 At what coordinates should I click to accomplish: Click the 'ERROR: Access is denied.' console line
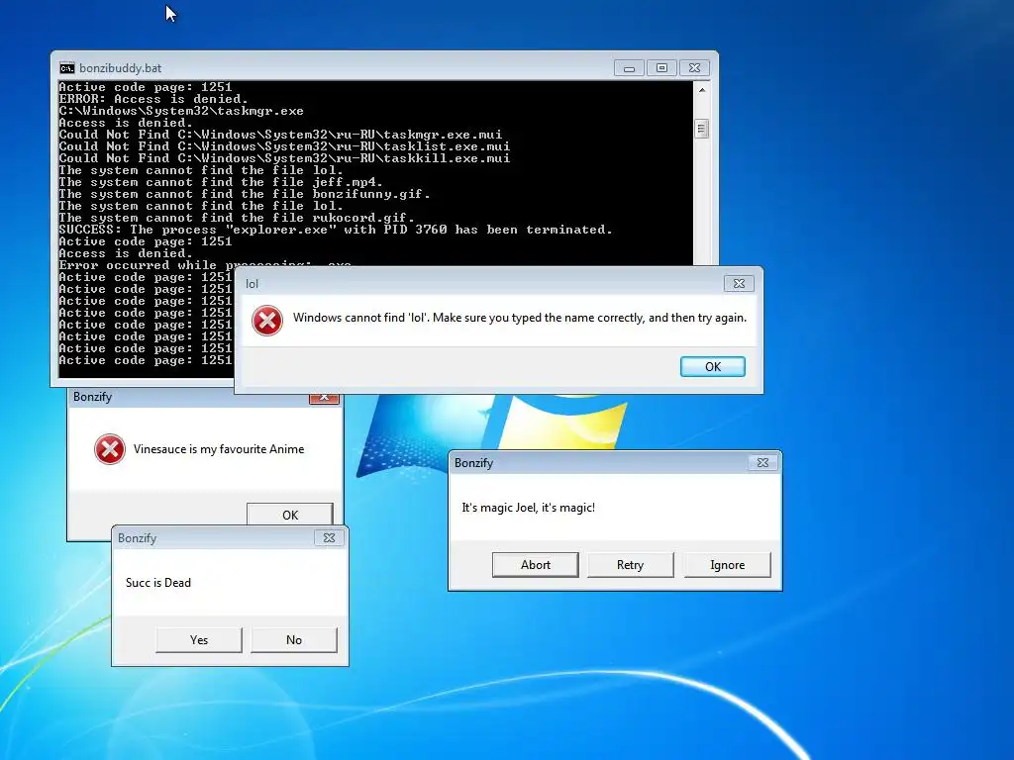click(153, 99)
